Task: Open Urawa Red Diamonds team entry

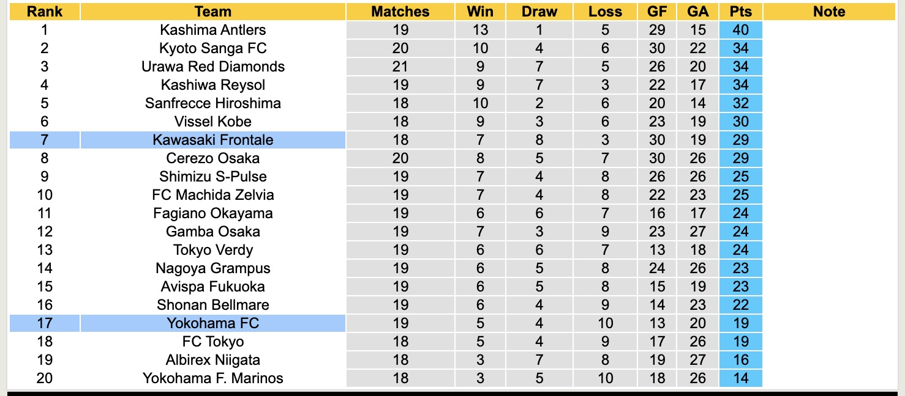Action: (213, 67)
